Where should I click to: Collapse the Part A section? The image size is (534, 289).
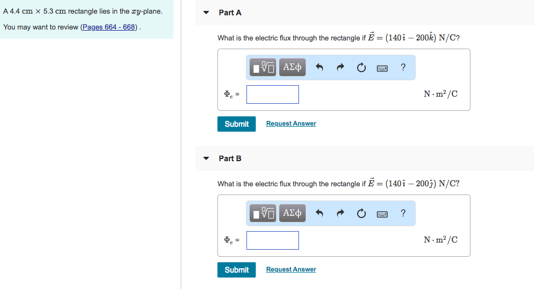[x=206, y=13]
